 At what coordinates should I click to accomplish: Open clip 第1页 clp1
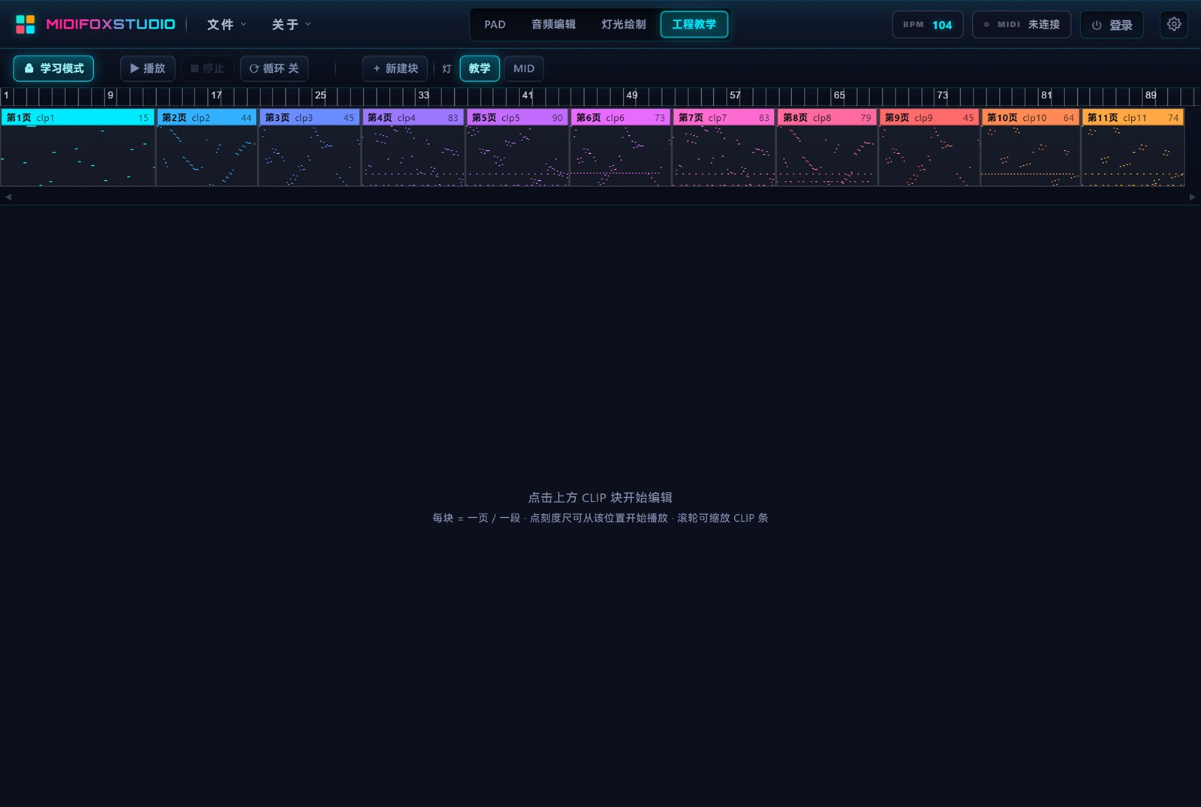click(77, 147)
